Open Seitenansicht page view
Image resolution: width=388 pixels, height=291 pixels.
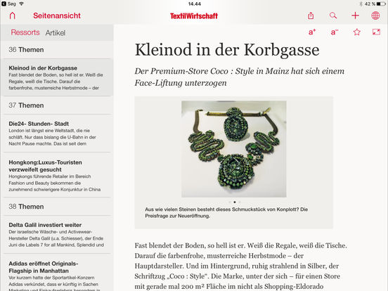point(57,15)
